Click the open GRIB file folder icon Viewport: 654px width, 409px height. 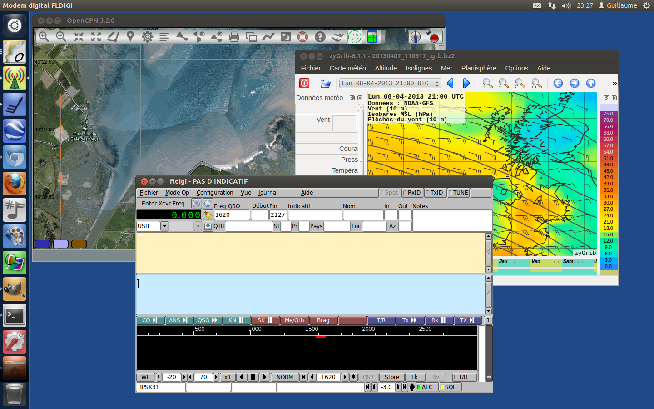(x=325, y=83)
